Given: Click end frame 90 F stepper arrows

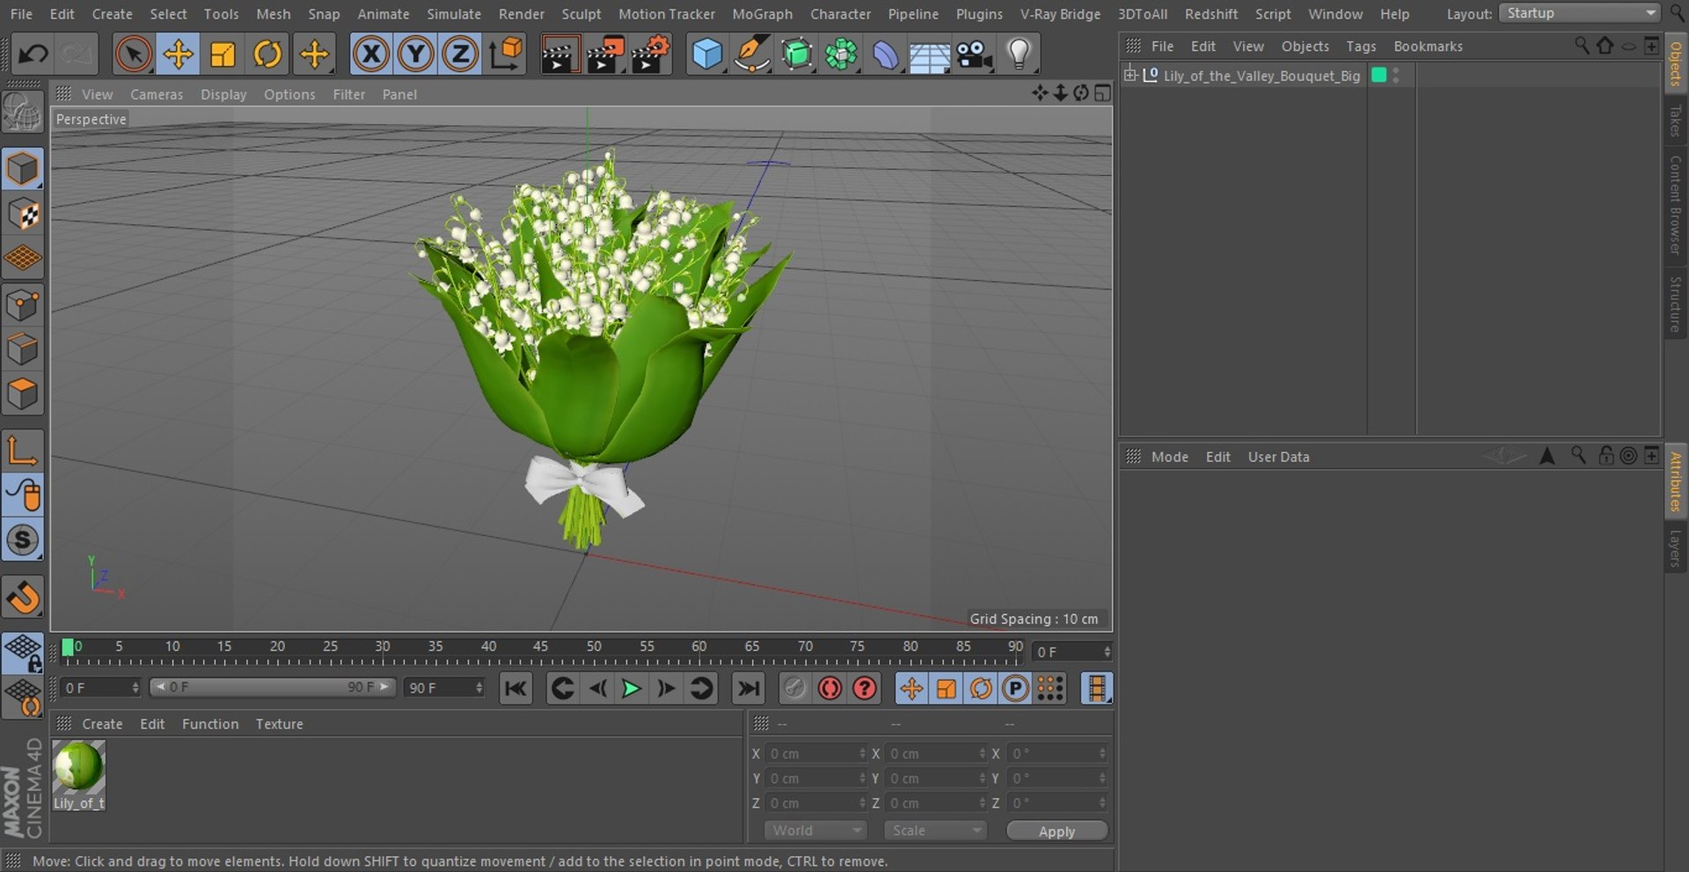Looking at the screenshot, I should [479, 687].
